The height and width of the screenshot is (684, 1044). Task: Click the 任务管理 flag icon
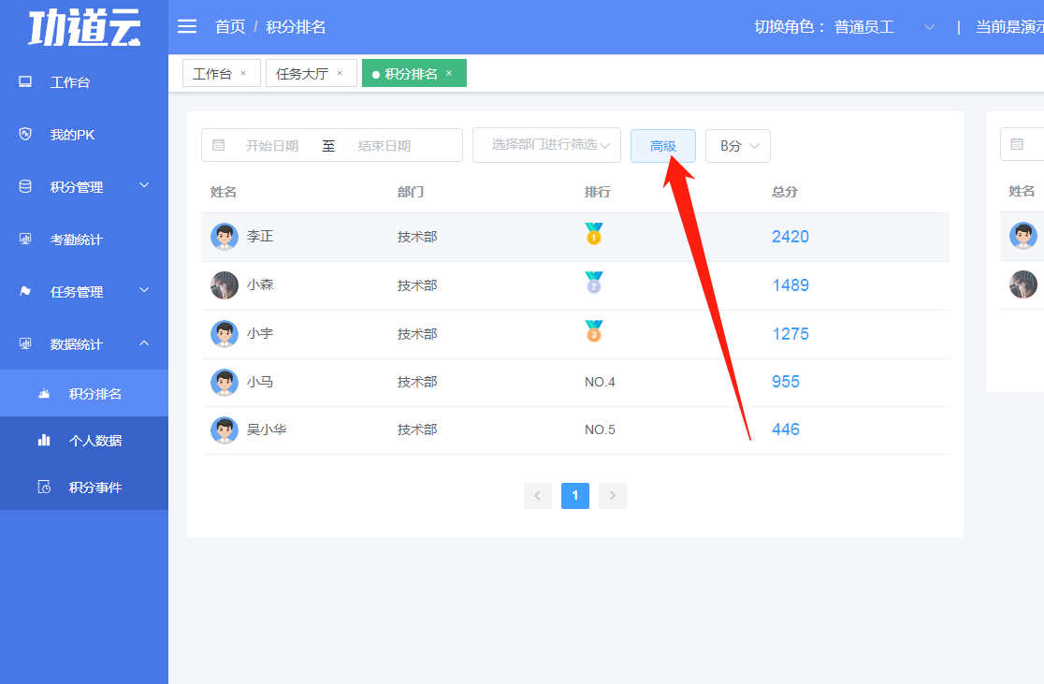(x=25, y=291)
